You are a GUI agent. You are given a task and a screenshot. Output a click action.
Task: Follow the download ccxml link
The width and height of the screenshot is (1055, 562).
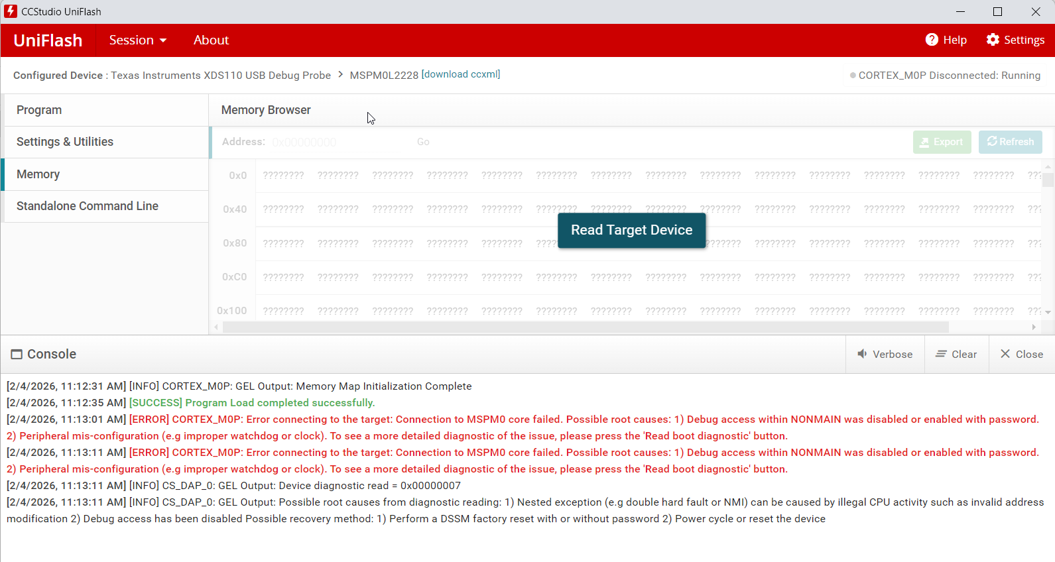[x=461, y=74]
